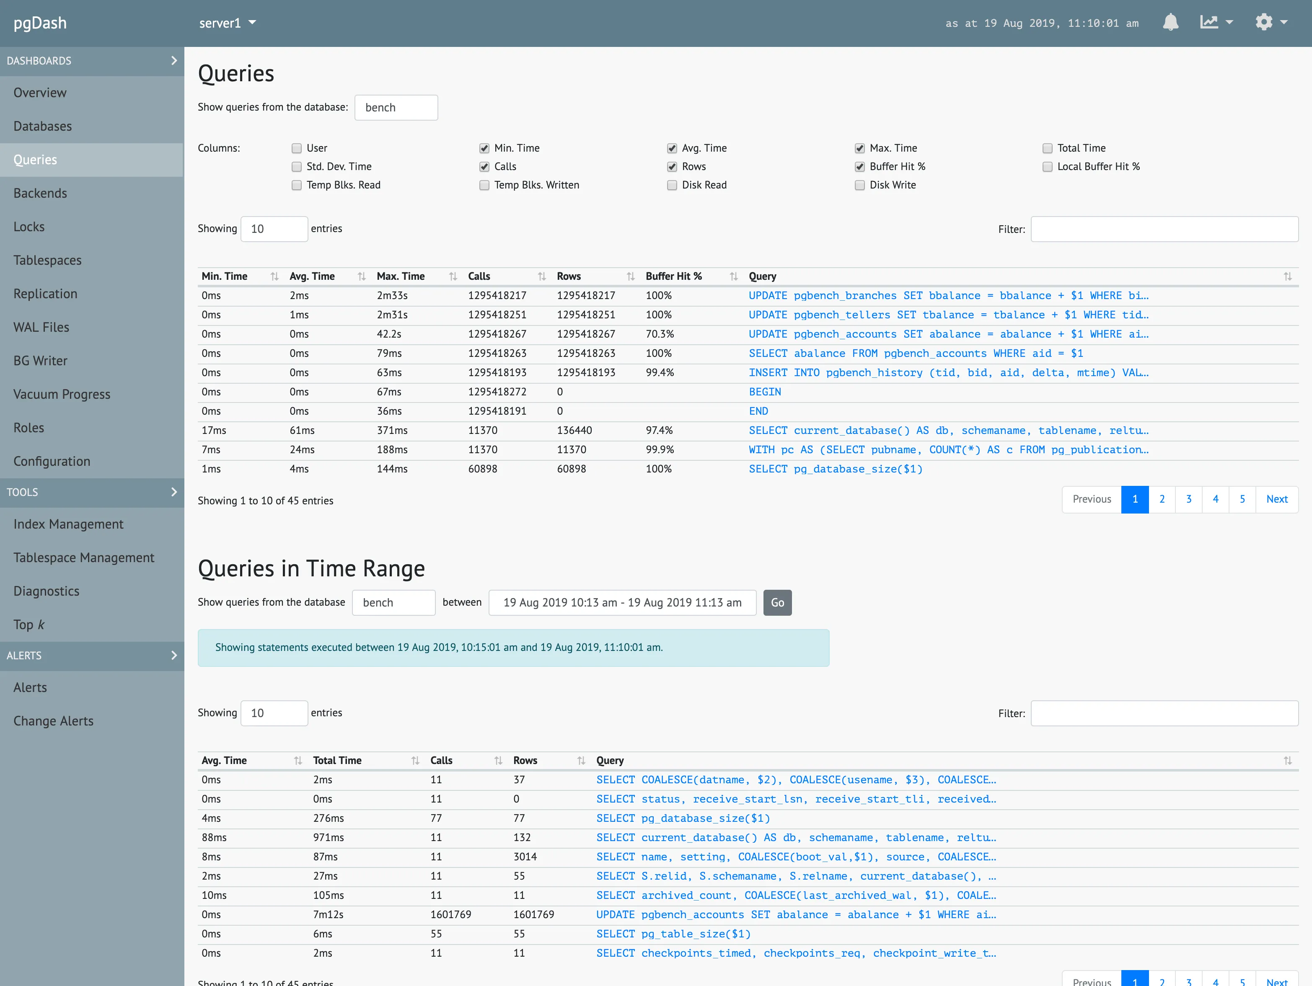Expand the ALERTS section chevron
The width and height of the screenshot is (1312, 986).
click(x=174, y=655)
